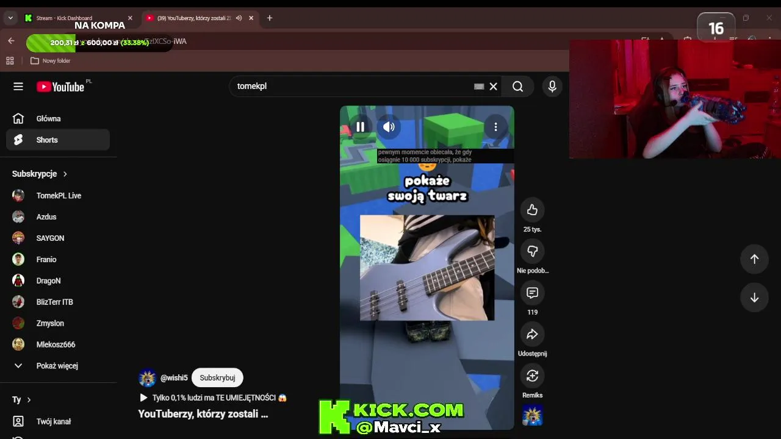
Task: Expand the Ty section
Action: pos(22,400)
